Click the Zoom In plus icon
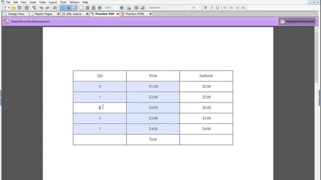Viewport: 321px width, 180px height. coord(121,8)
